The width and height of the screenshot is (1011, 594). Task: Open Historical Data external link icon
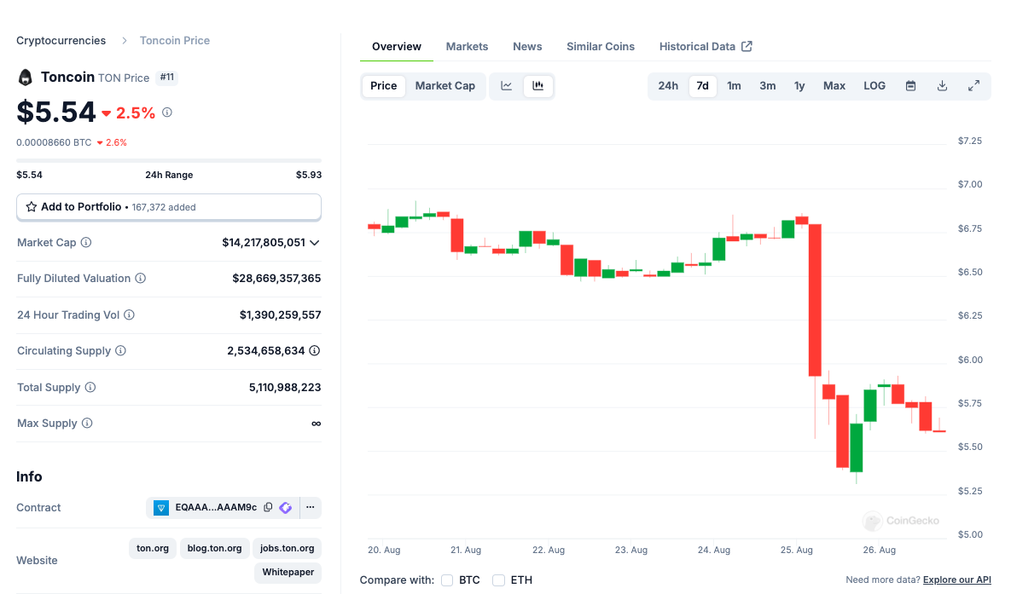point(747,46)
